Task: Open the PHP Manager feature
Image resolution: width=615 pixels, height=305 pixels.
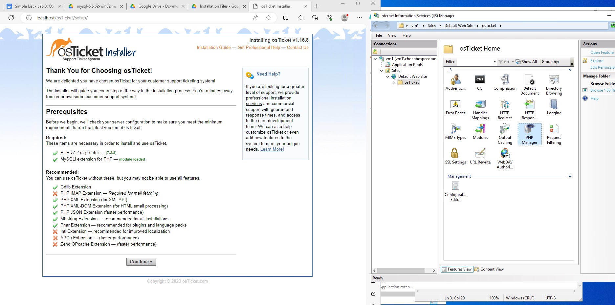Action: click(529, 134)
